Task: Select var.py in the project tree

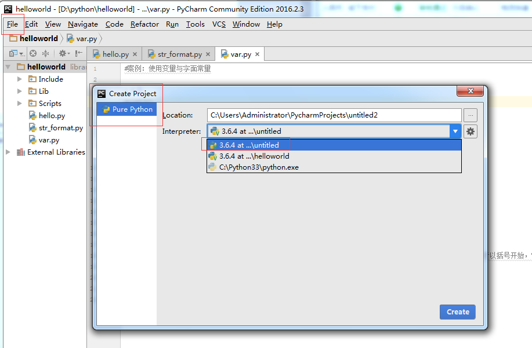Action: [44, 140]
